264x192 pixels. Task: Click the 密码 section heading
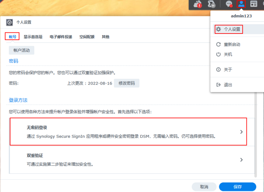click(13, 61)
